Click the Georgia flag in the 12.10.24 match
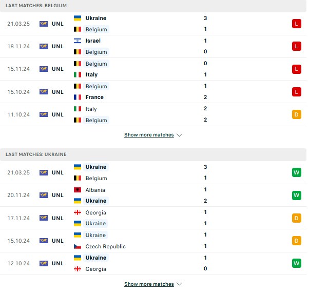 point(78,269)
